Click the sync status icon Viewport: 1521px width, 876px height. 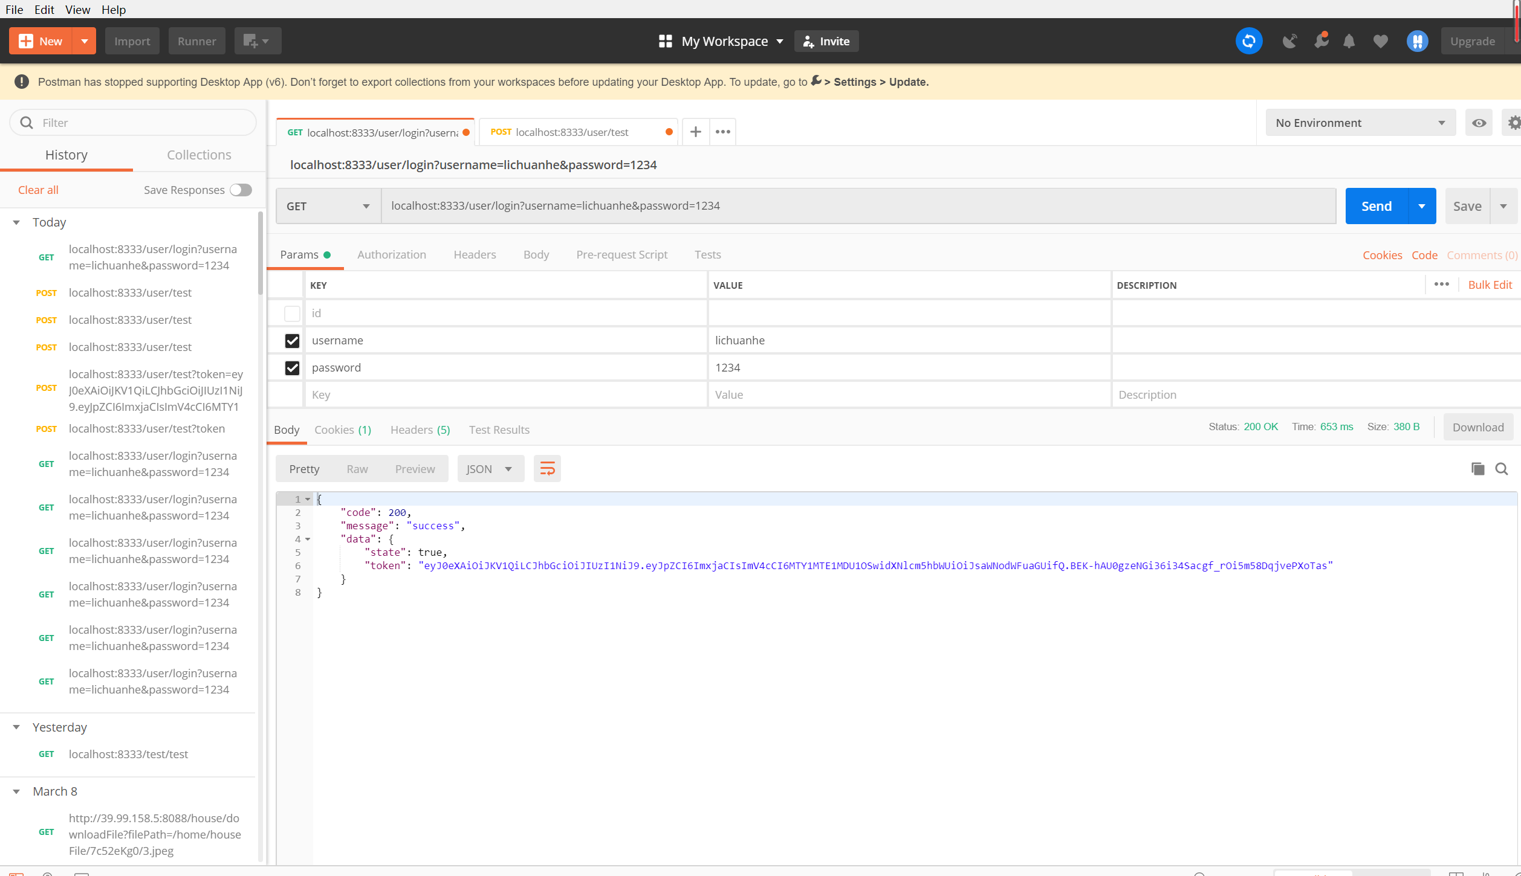pyautogui.click(x=1249, y=41)
